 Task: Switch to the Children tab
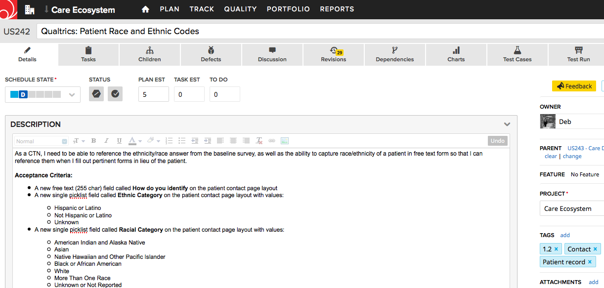click(150, 55)
